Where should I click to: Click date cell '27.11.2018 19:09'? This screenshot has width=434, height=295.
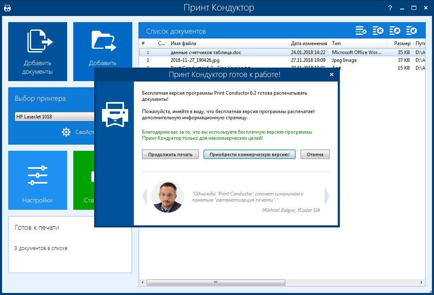[x=308, y=60]
